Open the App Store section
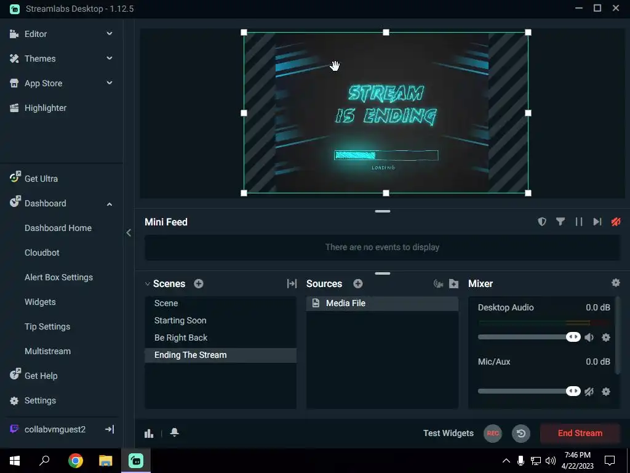The image size is (630, 473). [43, 83]
